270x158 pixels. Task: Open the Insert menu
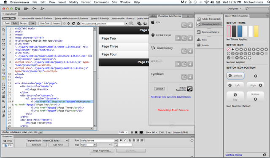(x=62, y=2)
